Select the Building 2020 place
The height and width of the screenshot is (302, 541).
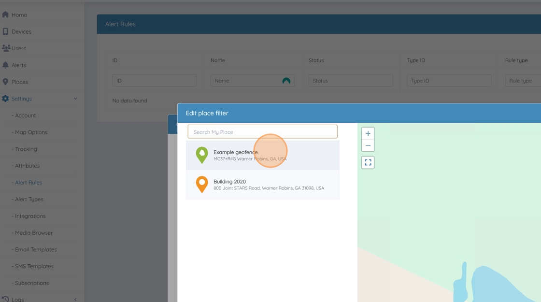pos(263,184)
